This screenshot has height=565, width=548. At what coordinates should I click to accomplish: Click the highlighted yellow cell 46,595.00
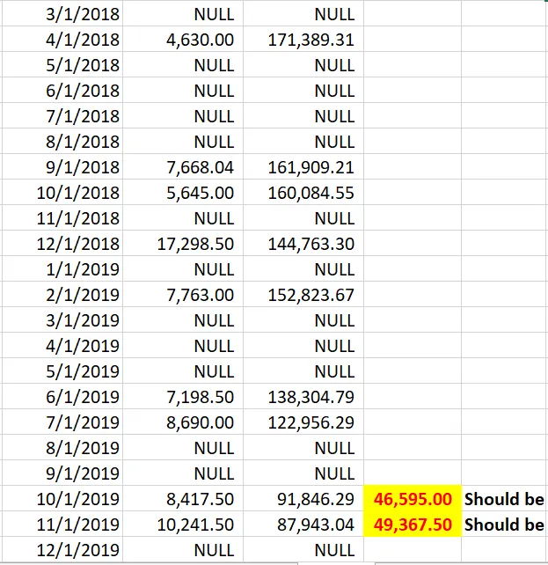click(413, 498)
